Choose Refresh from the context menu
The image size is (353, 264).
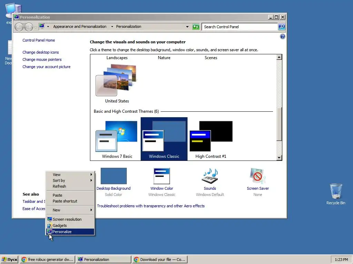click(70, 186)
